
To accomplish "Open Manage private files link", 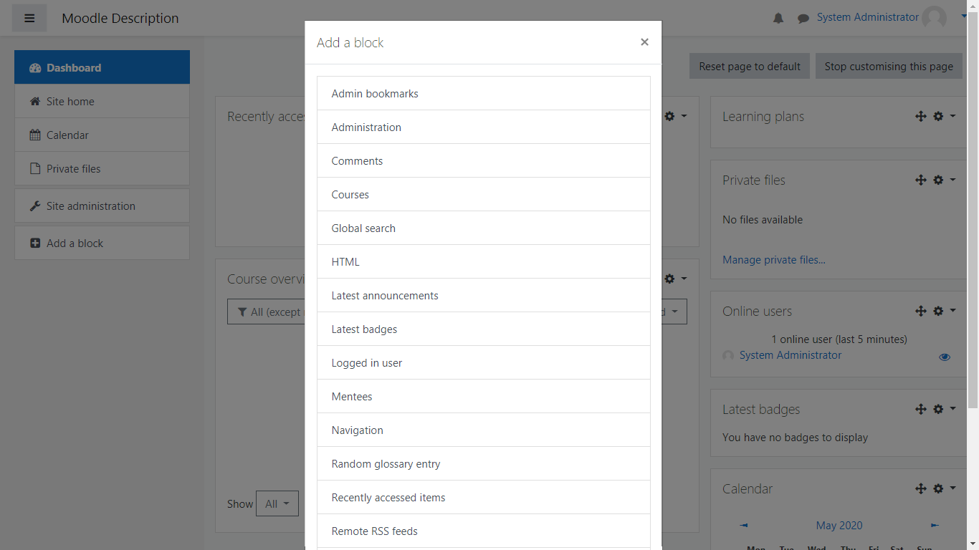I will coord(773,260).
